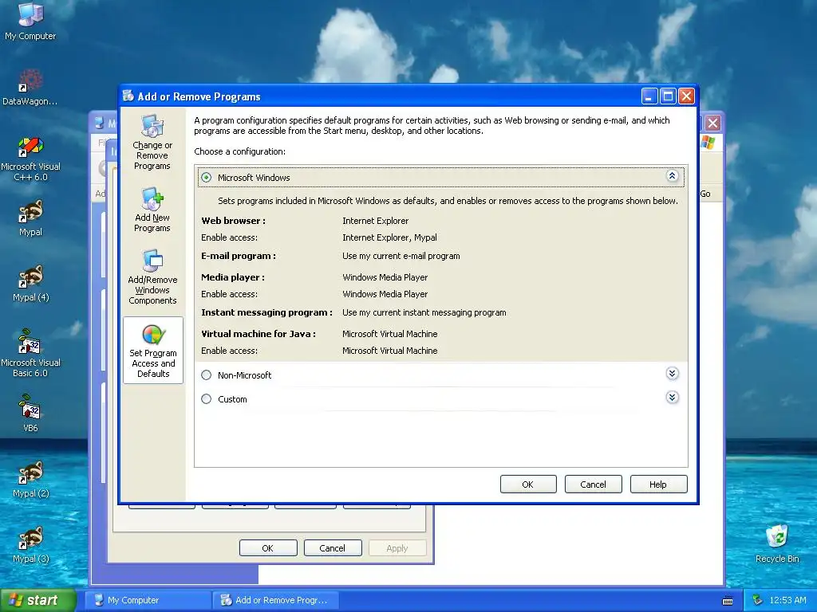Select Set Program Access and Defaults

pyautogui.click(x=152, y=351)
